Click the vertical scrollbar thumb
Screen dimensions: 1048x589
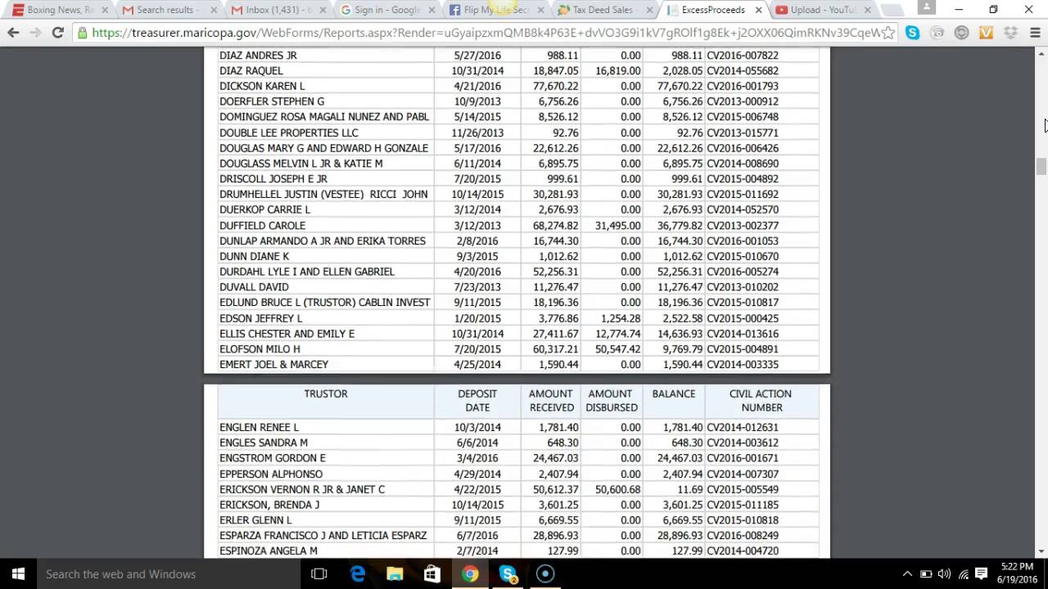pyautogui.click(x=1041, y=166)
